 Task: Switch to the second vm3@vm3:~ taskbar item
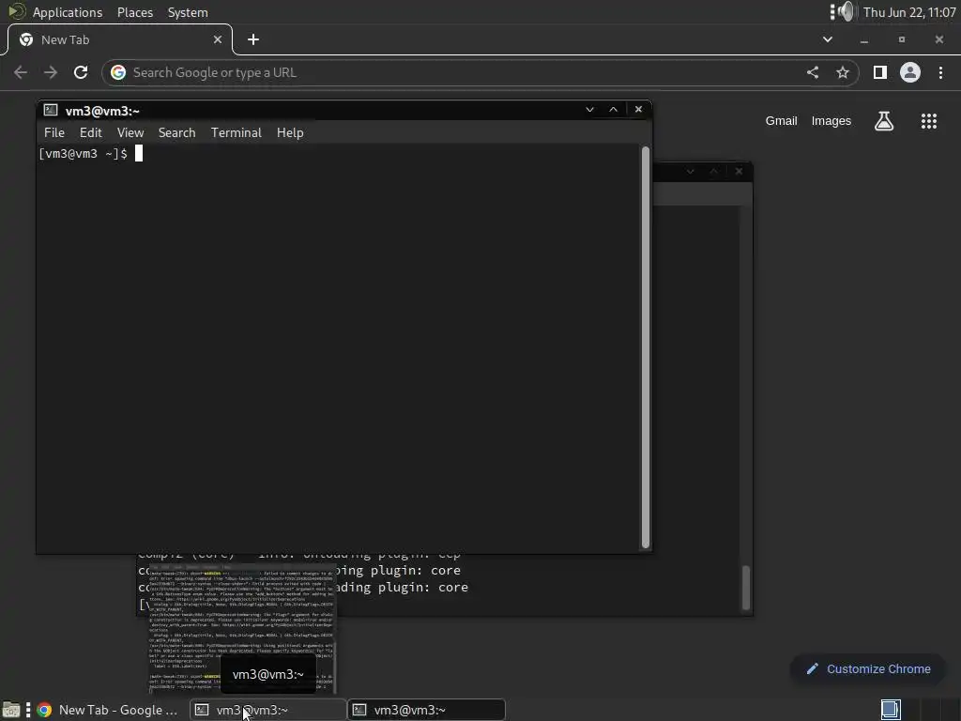coord(427,710)
